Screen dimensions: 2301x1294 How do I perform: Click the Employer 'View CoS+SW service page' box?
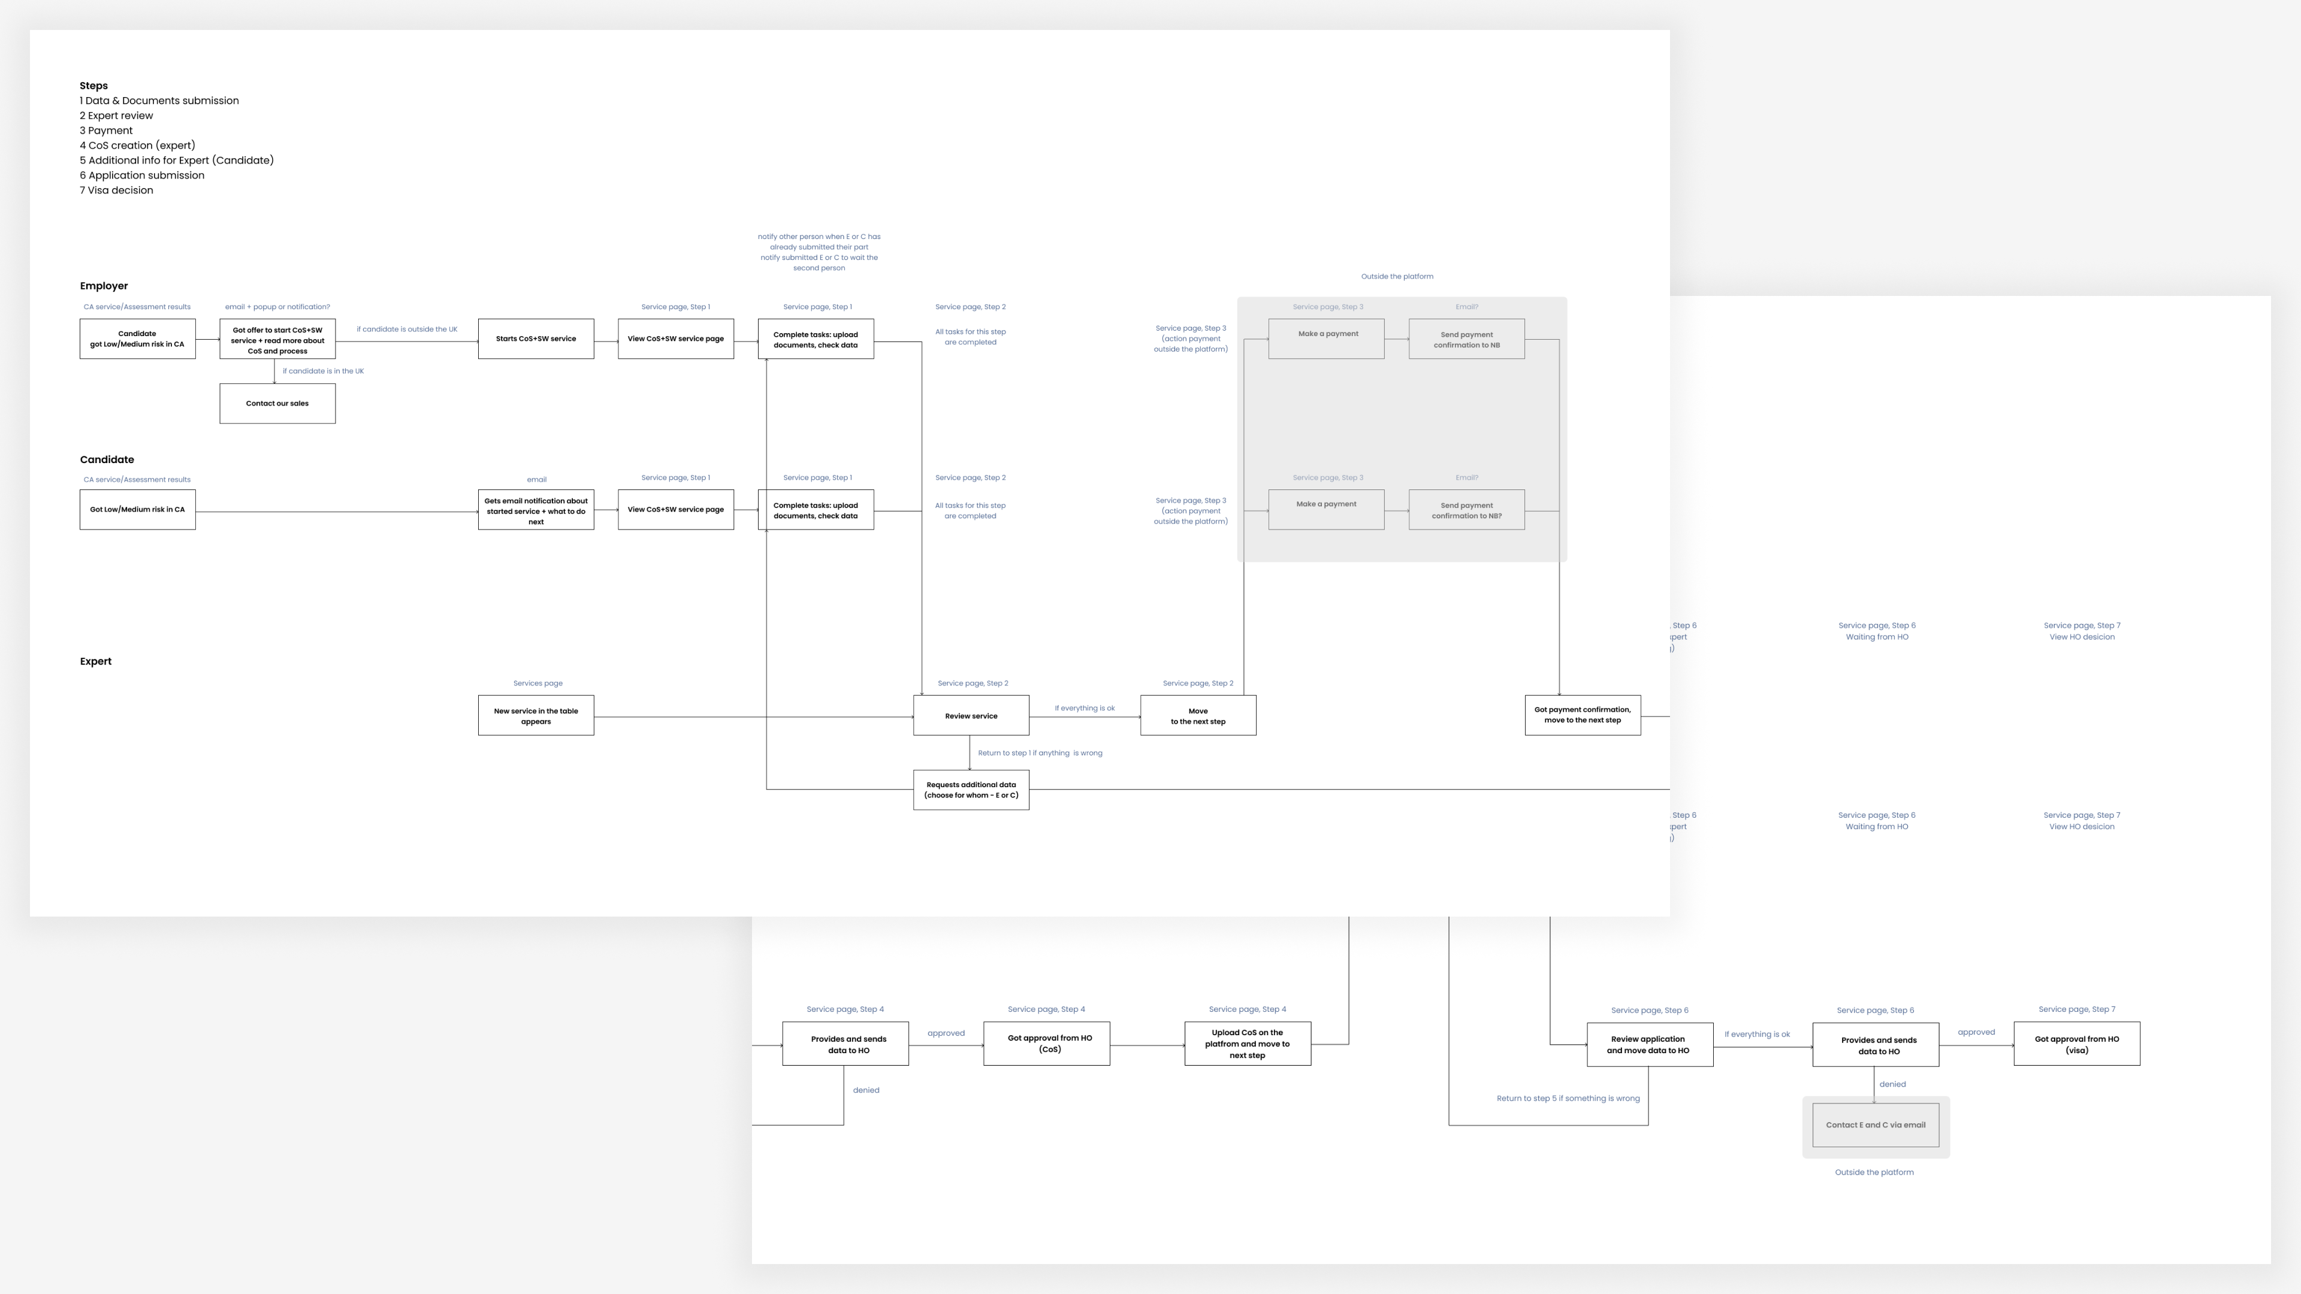pos(675,338)
